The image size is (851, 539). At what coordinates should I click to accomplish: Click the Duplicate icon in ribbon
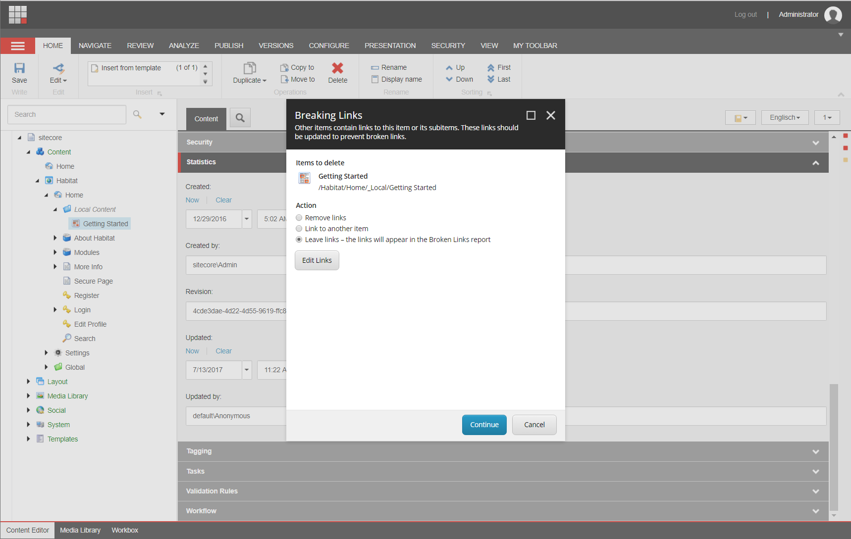point(250,68)
